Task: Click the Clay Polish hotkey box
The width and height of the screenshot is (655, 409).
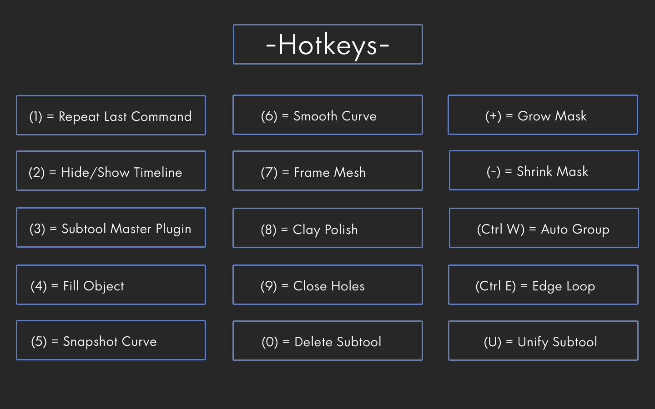Action: coord(327,228)
